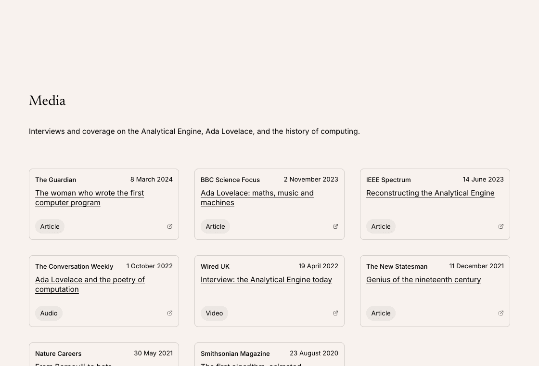Click the date '11 December 2021'
Image resolution: width=539 pixels, height=366 pixels.
click(x=476, y=266)
